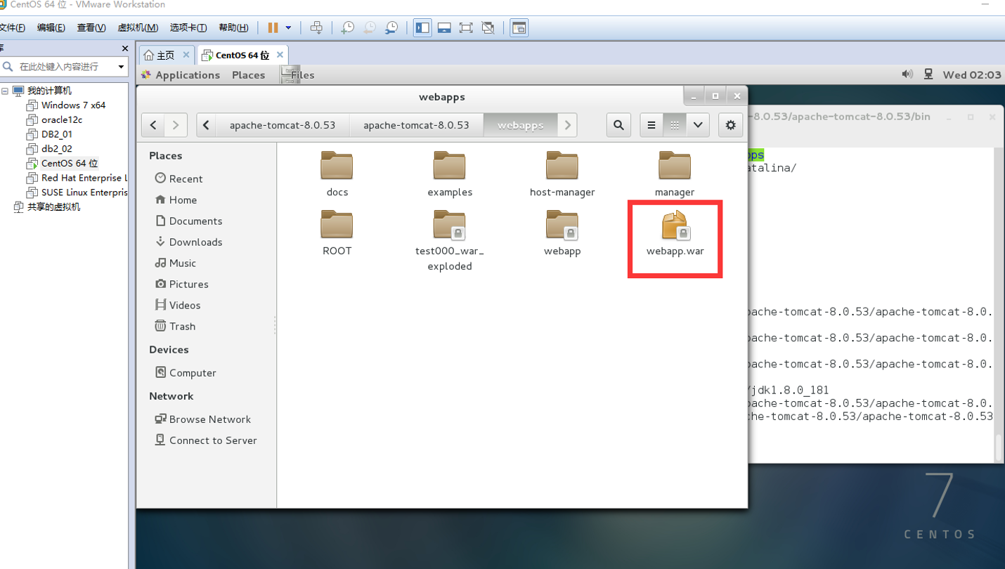The width and height of the screenshot is (1005, 569).
Task: Select the webapp.war archive file
Action: click(675, 233)
